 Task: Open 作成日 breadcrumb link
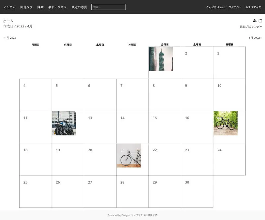click(x=8, y=26)
